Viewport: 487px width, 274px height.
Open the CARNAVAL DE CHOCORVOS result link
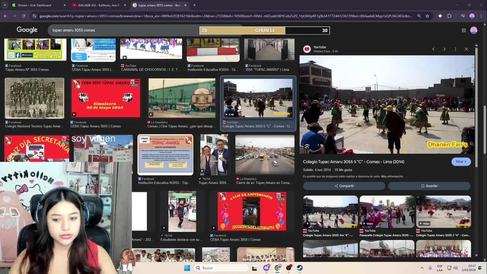151,70
